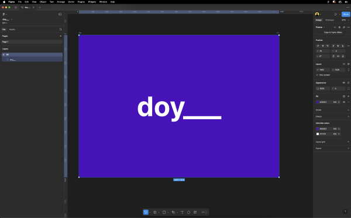Click the Copy to Figma Slides button
Screen dimensions: 351x218
333,32
